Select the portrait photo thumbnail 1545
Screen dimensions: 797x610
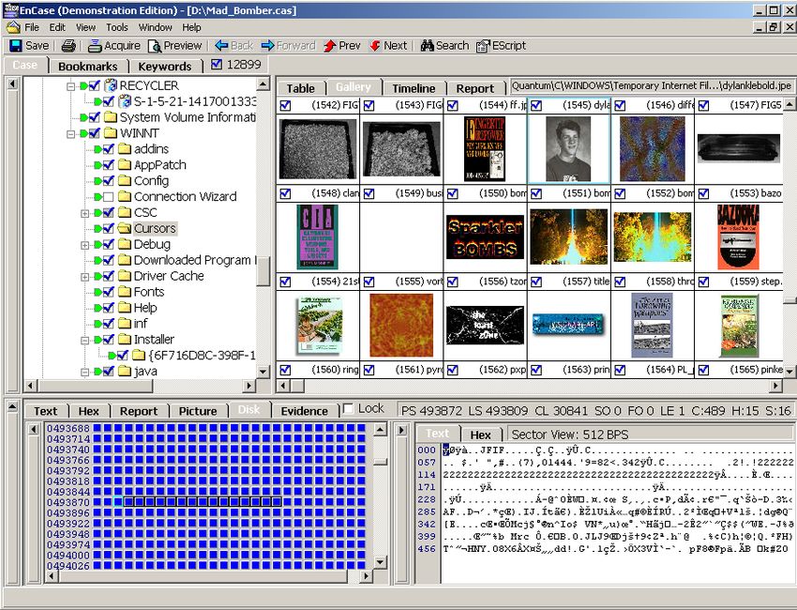(568, 149)
